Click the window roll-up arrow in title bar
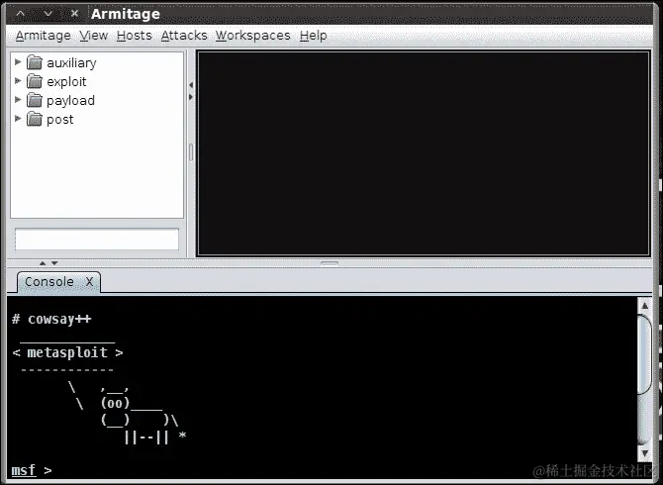The height and width of the screenshot is (485, 663). 21,14
